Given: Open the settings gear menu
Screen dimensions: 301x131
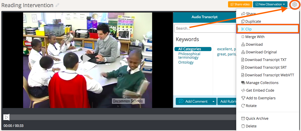Looking at the screenshot, I should pos(295,4).
